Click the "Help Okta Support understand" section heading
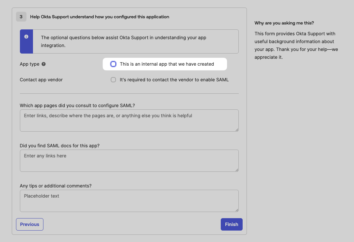This screenshot has width=354, height=242. (100, 17)
